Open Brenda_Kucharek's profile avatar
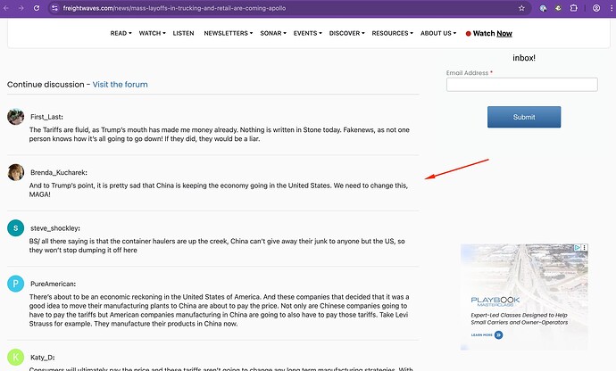 tap(16, 172)
